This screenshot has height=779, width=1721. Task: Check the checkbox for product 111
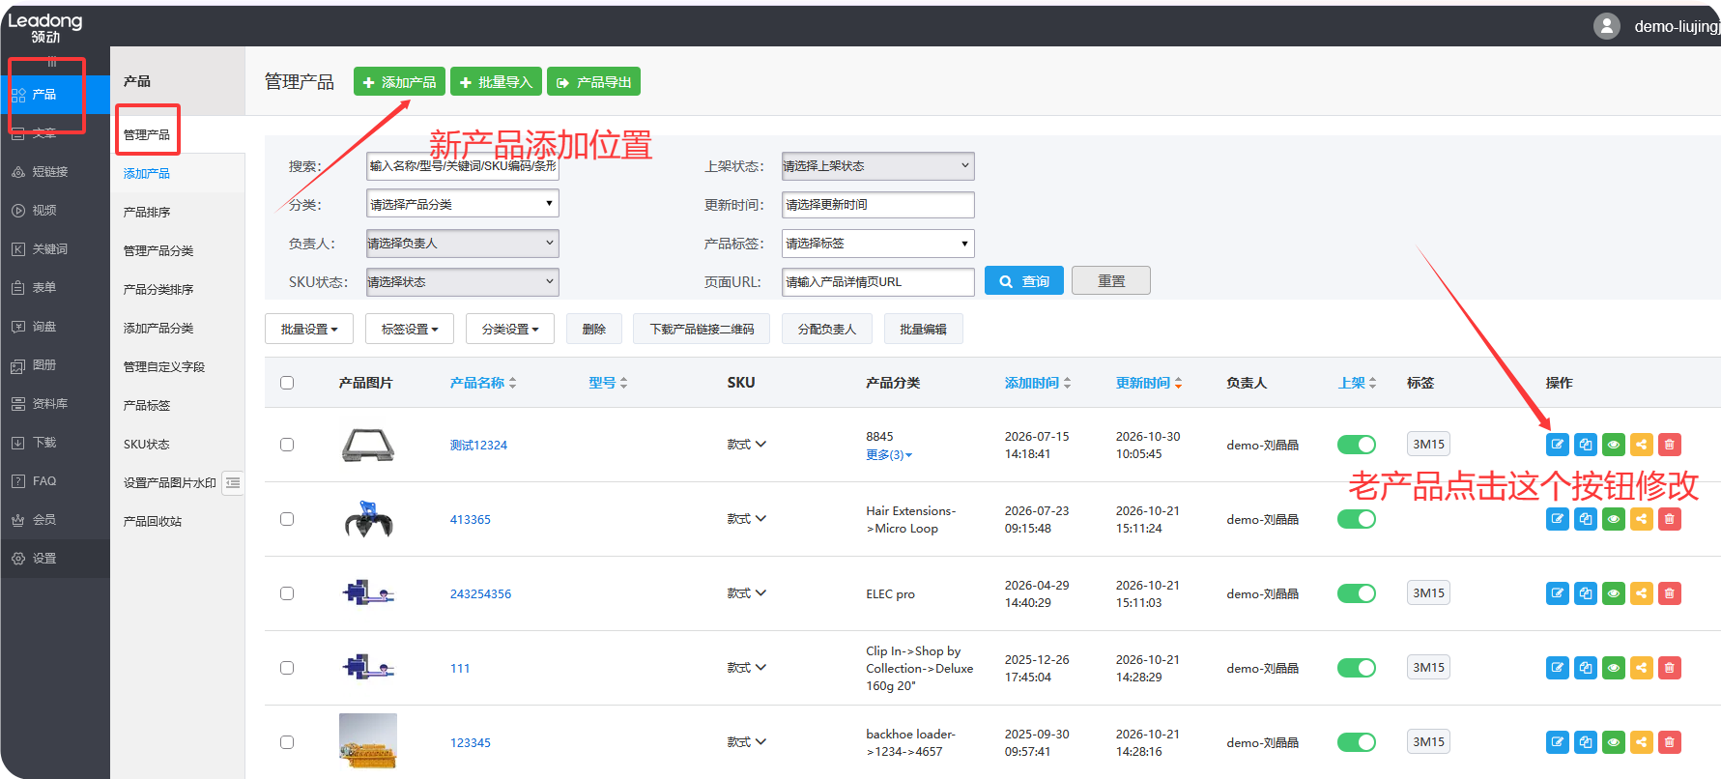[287, 668]
